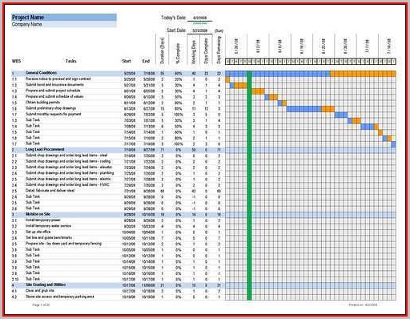This screenshot has height=319, width=410.
Task: Select the 6/23/08 week header
Action: click(324, 46)
